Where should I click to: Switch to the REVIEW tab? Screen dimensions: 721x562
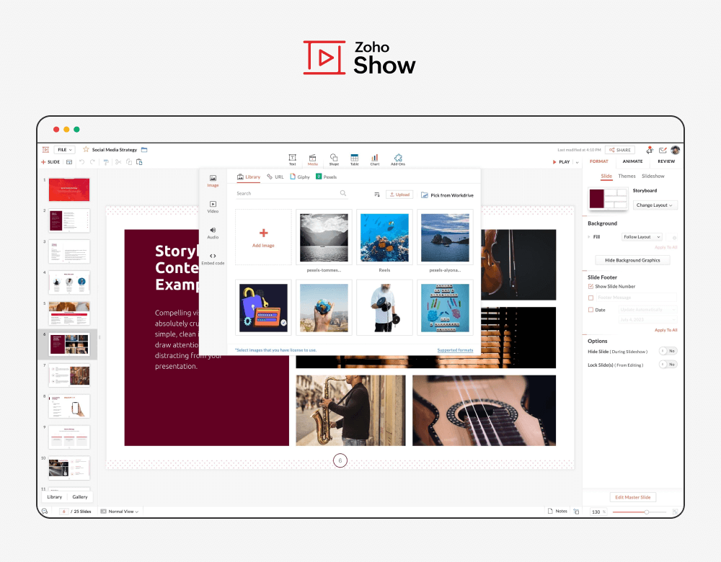[665, 161]
